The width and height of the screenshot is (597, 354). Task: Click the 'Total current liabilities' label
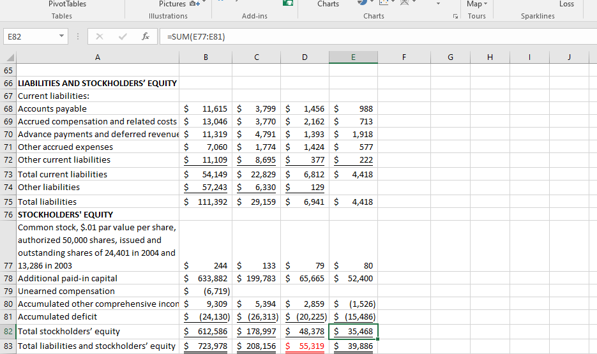point(98,174)
